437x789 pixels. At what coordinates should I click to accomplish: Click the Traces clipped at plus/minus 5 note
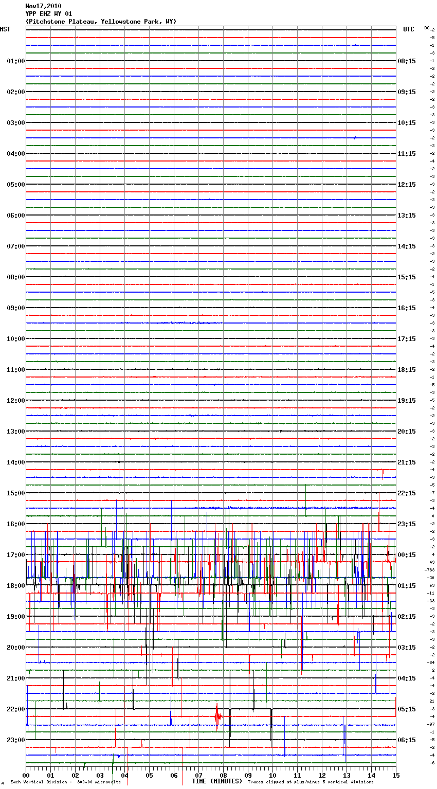pos(311,782)
